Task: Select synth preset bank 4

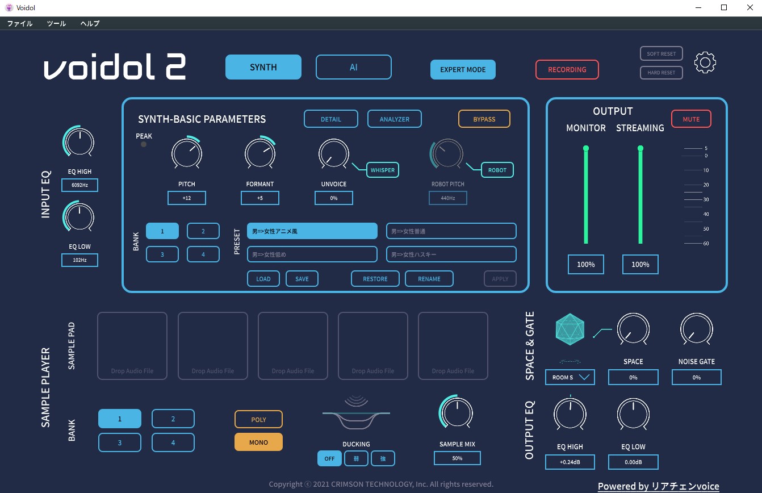Action: 203,254
